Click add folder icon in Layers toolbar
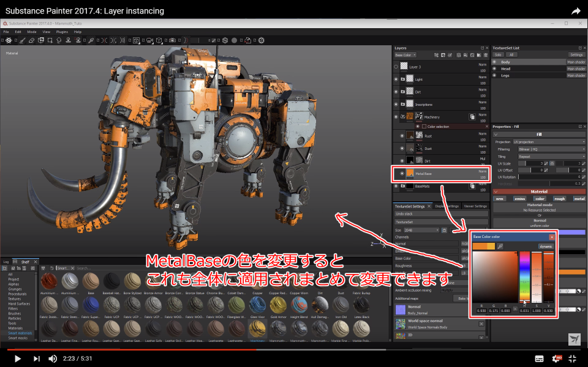The height and width of the screenshot is (367, 588). (x=479, y=55)
